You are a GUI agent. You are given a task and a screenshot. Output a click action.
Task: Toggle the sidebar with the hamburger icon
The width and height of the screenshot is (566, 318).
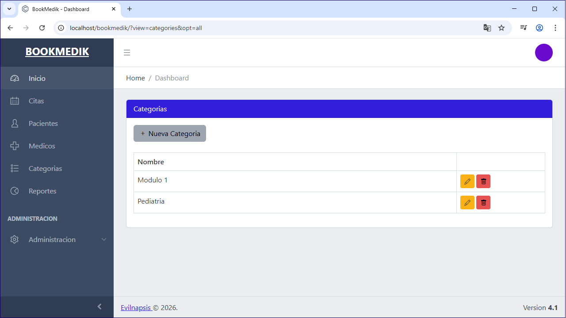[x=127, y=53]
